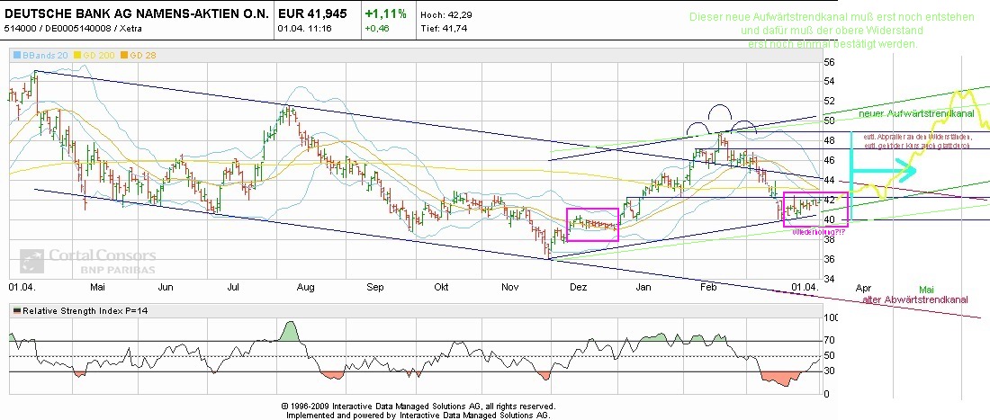The width and height of the screenshot is (990, 420).
Task: Select the Relative Strength Index legend marker
Action: [17, 310]
